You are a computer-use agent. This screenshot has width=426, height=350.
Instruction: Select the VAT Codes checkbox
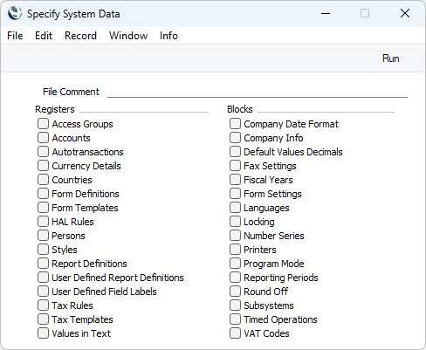[235, 333]
